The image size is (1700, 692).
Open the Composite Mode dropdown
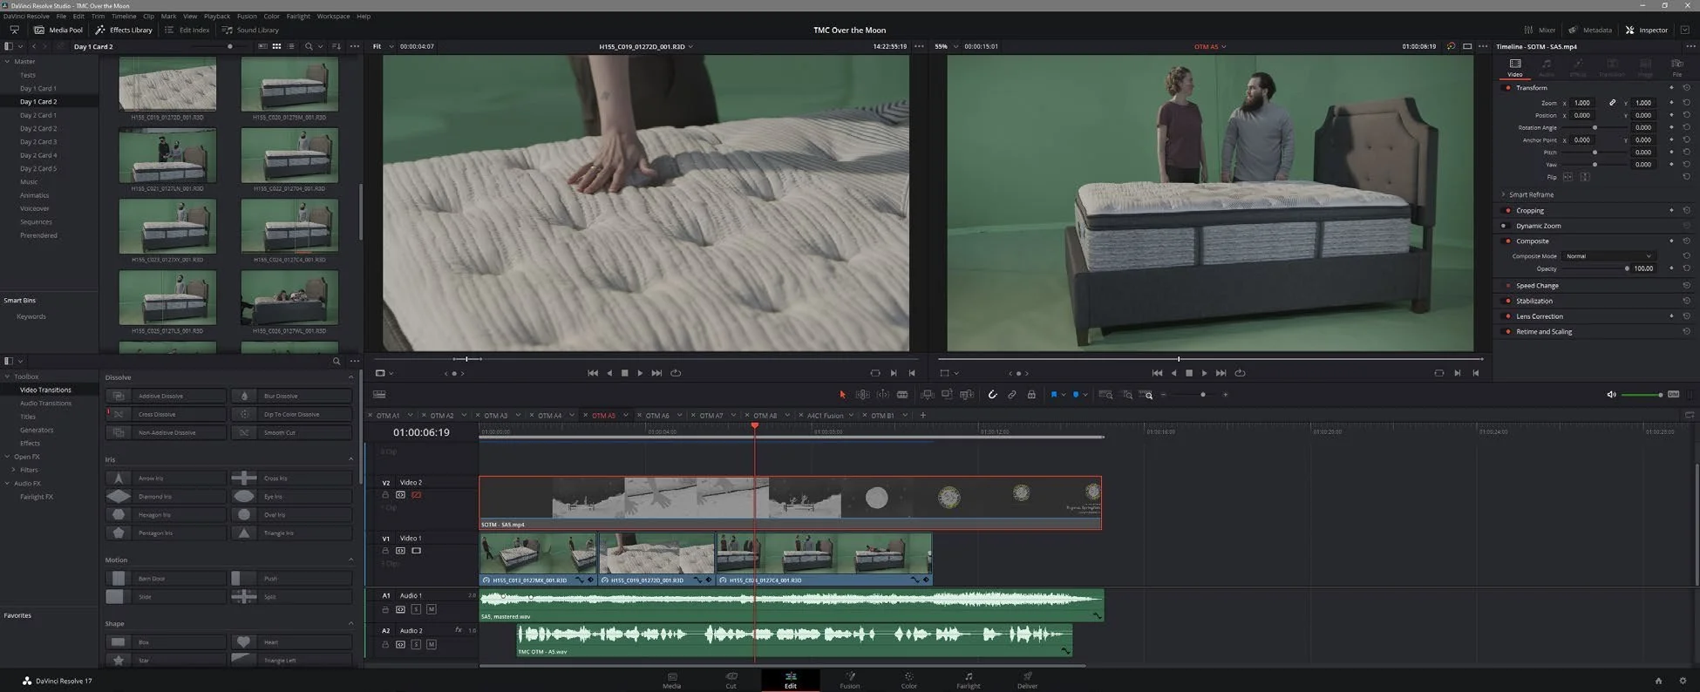pyautogui.click(x=1608, y=256)
